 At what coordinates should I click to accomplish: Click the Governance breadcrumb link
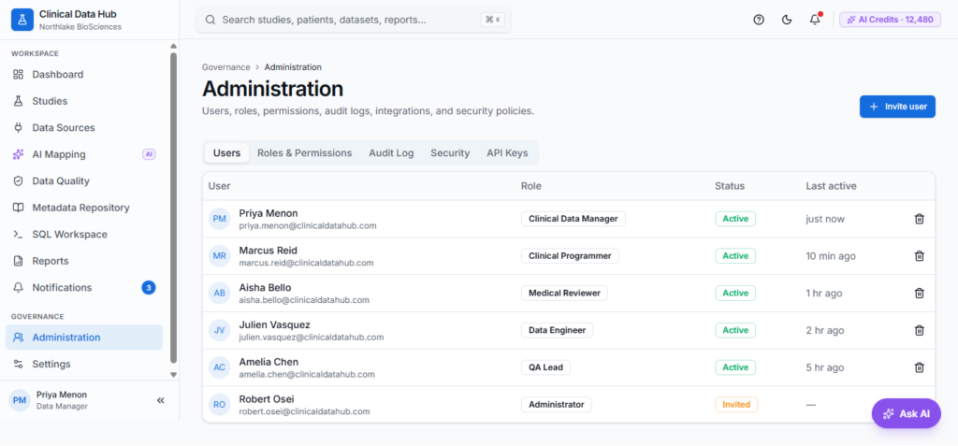[x=226, y=67]
